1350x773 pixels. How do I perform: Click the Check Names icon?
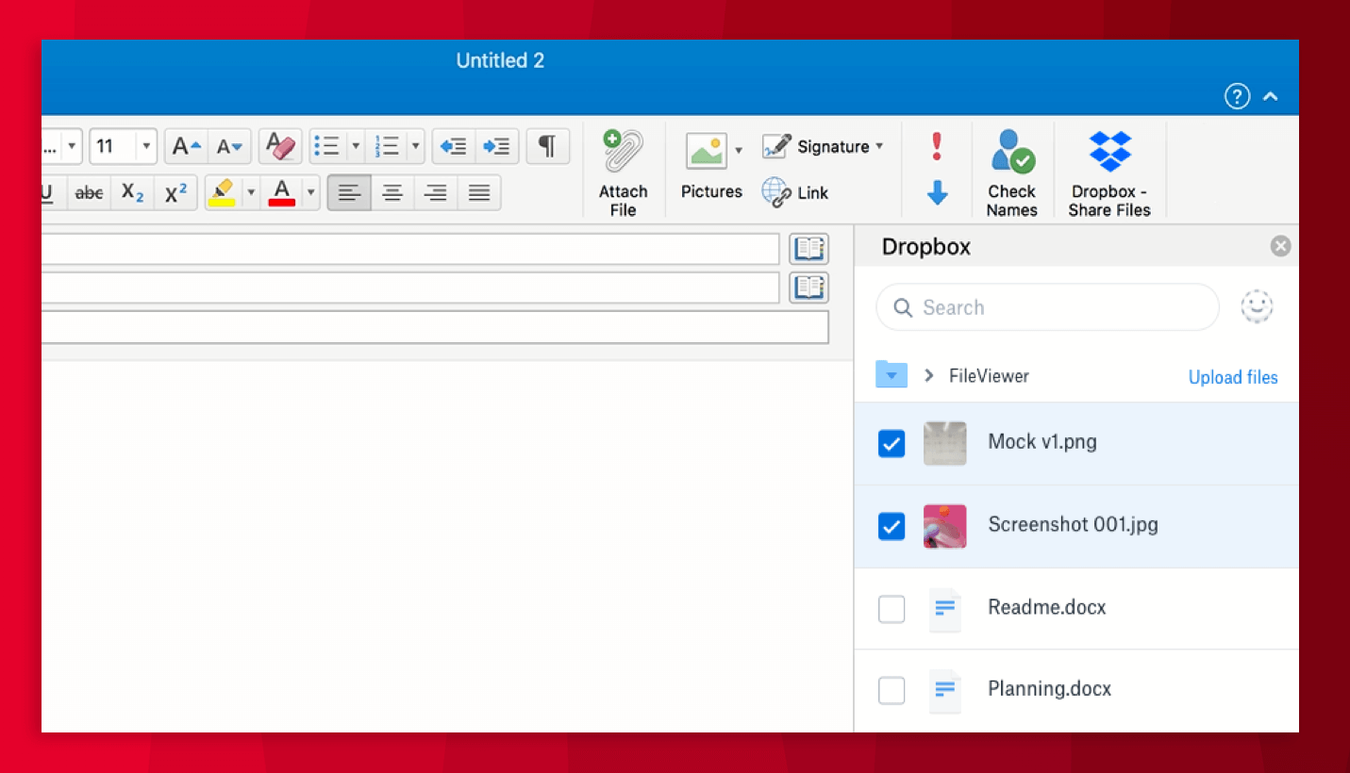(x=1010, y=151)
